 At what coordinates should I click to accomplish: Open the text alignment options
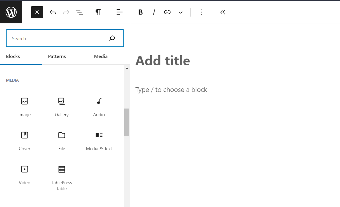(119, 12)
